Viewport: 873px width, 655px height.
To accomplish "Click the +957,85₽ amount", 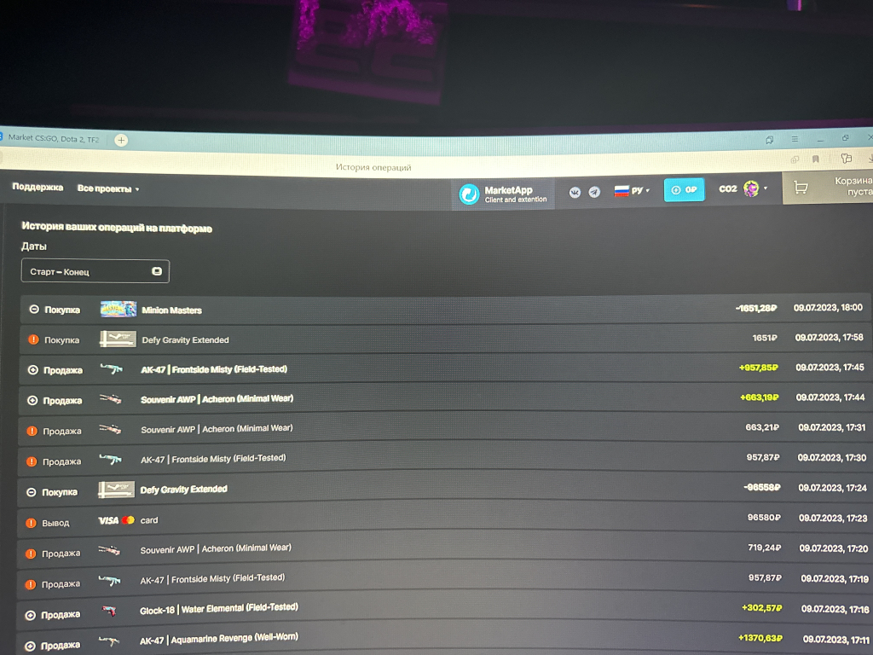I will (758, 367).
